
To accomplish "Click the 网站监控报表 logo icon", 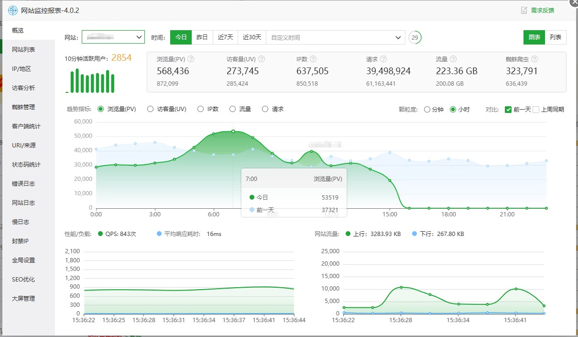I will pos(13,9).
